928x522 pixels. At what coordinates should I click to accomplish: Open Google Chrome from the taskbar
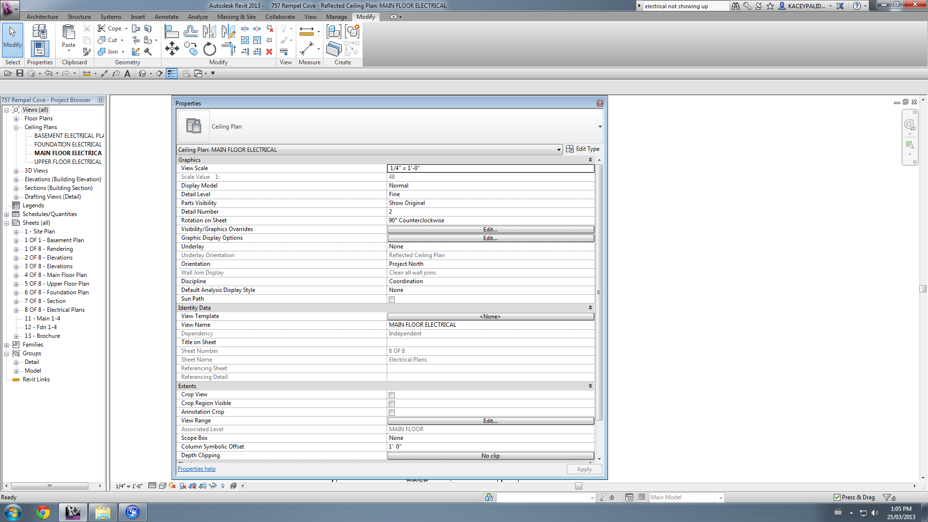(x=43, y=512)
